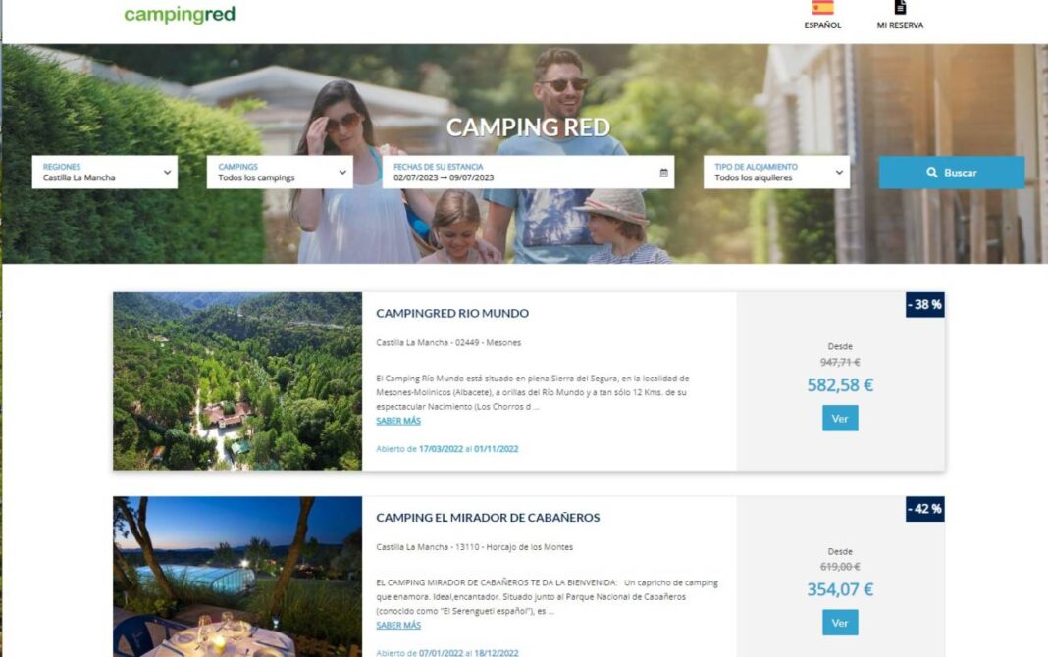The image size is (1048, 657).
Task: Click the campingred logo
Action: pyautogui.click(x=180, y=14)
